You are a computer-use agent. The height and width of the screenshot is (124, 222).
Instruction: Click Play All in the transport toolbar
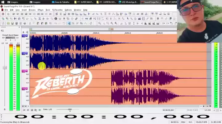coord(14,14)
